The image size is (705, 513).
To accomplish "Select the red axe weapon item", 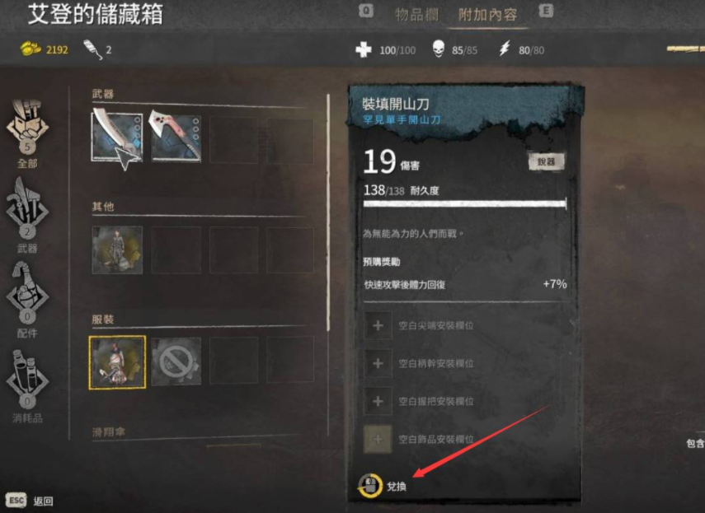I will coord(176,137).
